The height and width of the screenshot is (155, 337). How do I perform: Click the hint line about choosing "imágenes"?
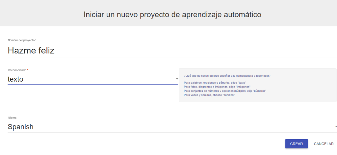[x=217, y=87]
